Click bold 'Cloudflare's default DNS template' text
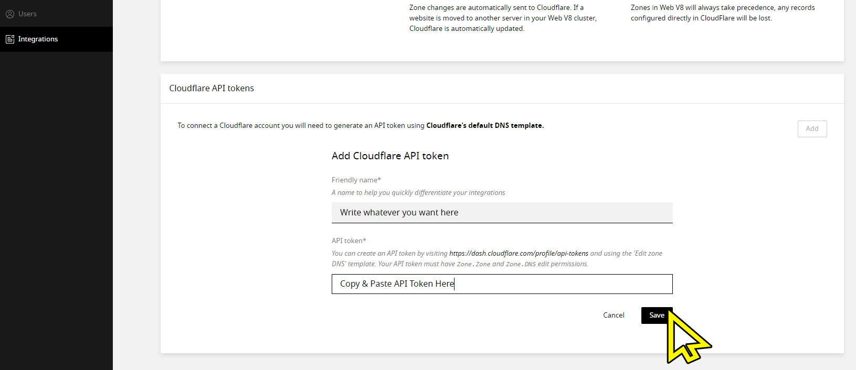Viewport: 856px width, 370px height. coord(484,126)
